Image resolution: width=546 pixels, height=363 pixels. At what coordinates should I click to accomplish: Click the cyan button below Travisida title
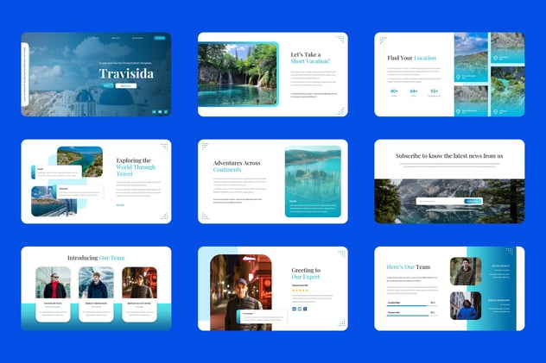coord(106,85)
